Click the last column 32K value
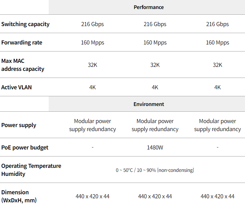 pyautogui.click(x=217, y=65)
